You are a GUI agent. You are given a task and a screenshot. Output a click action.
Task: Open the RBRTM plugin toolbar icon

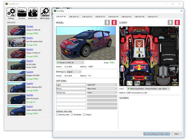(x=45, y=12)
